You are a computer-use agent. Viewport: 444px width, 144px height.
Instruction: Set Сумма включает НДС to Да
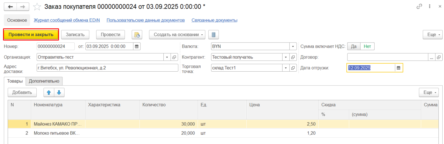[x=354, y=46]
